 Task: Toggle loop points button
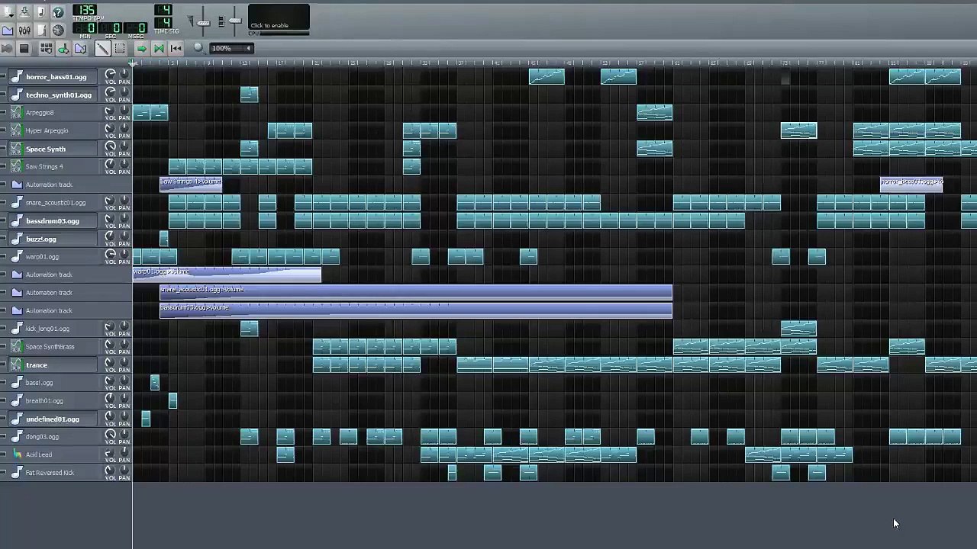[x=159, y=49]
